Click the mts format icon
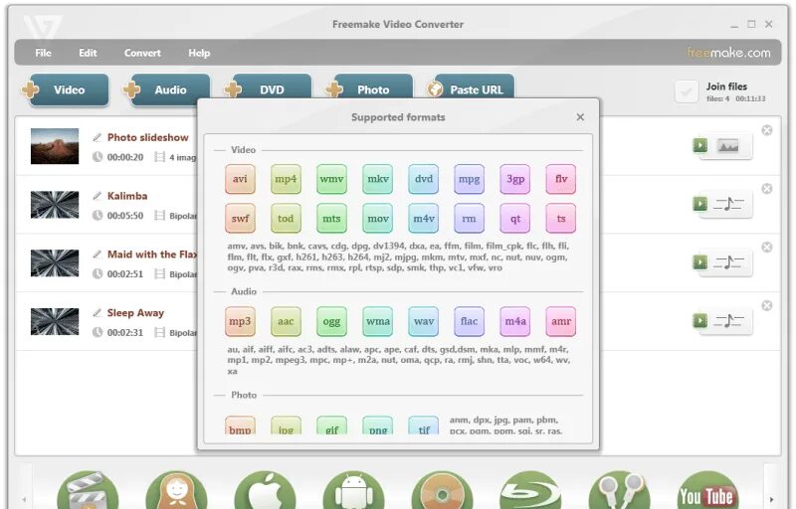This screenshot has width=796, height=509. click(x=331, y=219)
